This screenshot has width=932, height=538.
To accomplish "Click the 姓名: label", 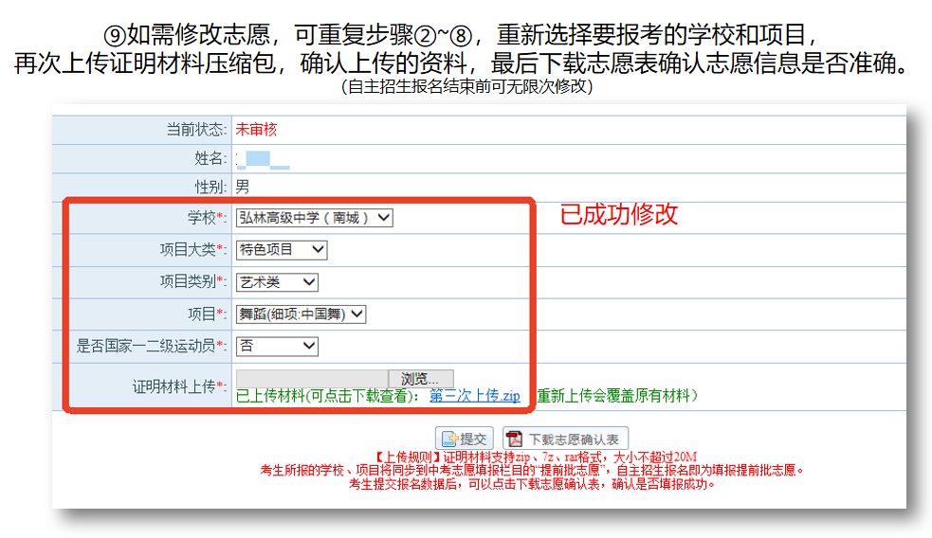I will (x=210, y=158).
